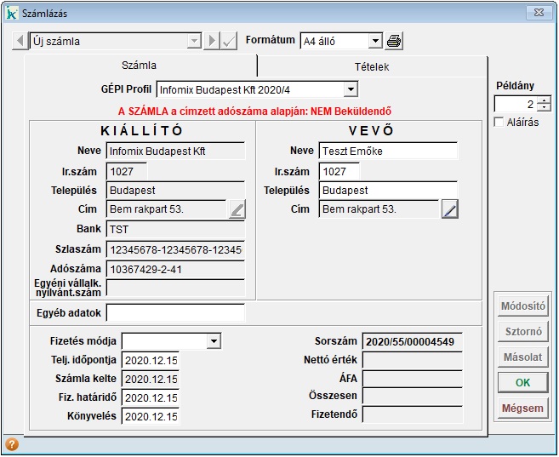Click the printer icon next to Formátum
The height and width of the screenshot is (457, 559).
tap(394, 41)
